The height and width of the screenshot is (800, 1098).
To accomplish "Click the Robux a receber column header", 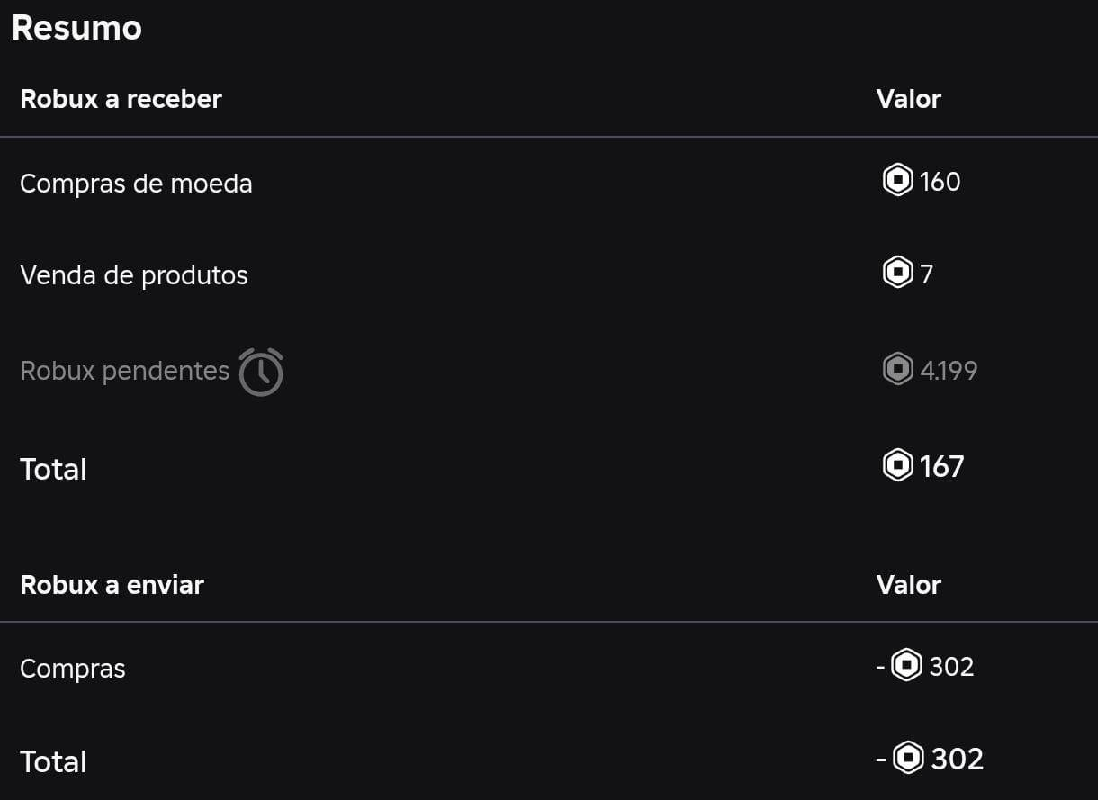I will pyautogui.click(x=121, y=99).
